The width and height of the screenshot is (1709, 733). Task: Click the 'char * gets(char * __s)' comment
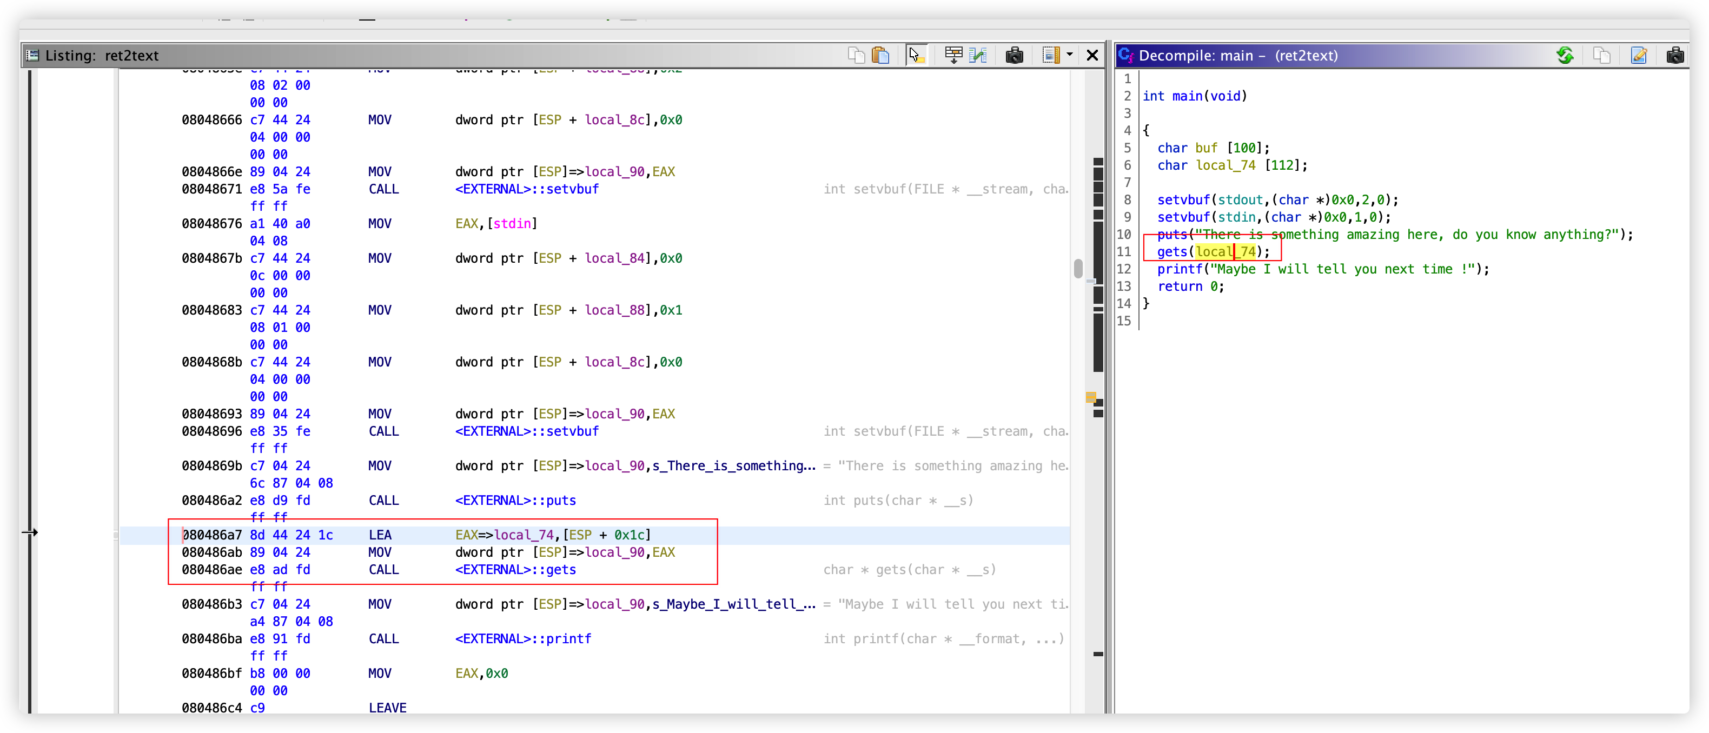tap(909, 569)
